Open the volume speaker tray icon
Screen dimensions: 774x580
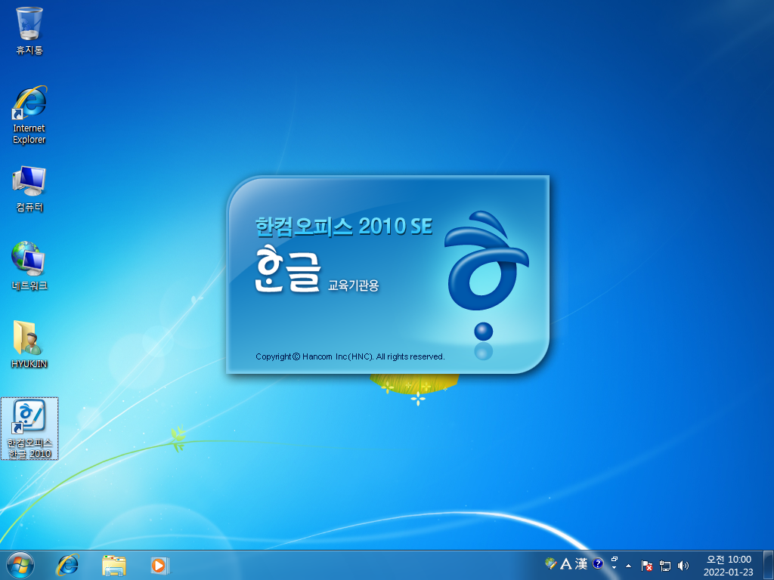(683, 566)
